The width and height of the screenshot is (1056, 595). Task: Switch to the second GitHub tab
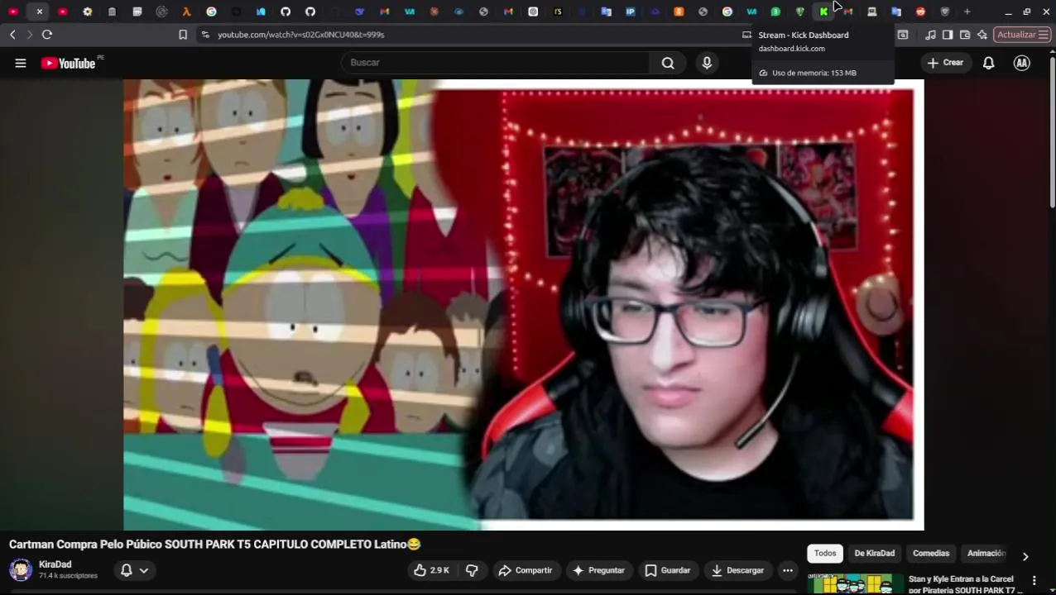click(x=310, y=12)
